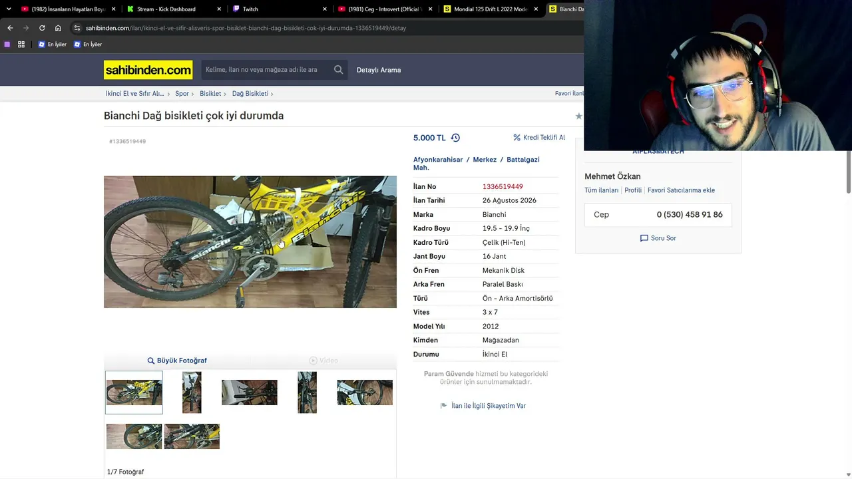Open the apps grid icon in bookmarks bar
This screenshot has height=479, width=852.
tap(21, 45)
